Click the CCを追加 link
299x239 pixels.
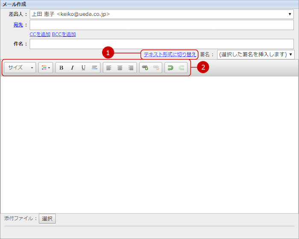40,34
